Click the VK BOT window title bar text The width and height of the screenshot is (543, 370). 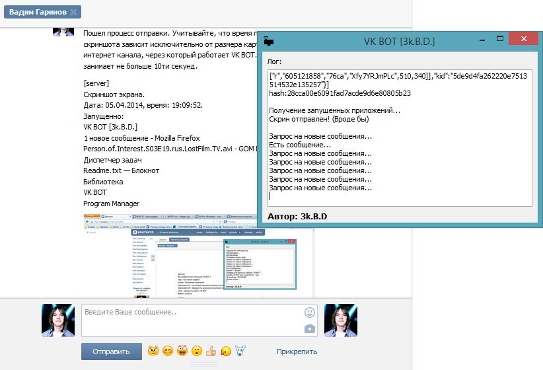(399, 42)
